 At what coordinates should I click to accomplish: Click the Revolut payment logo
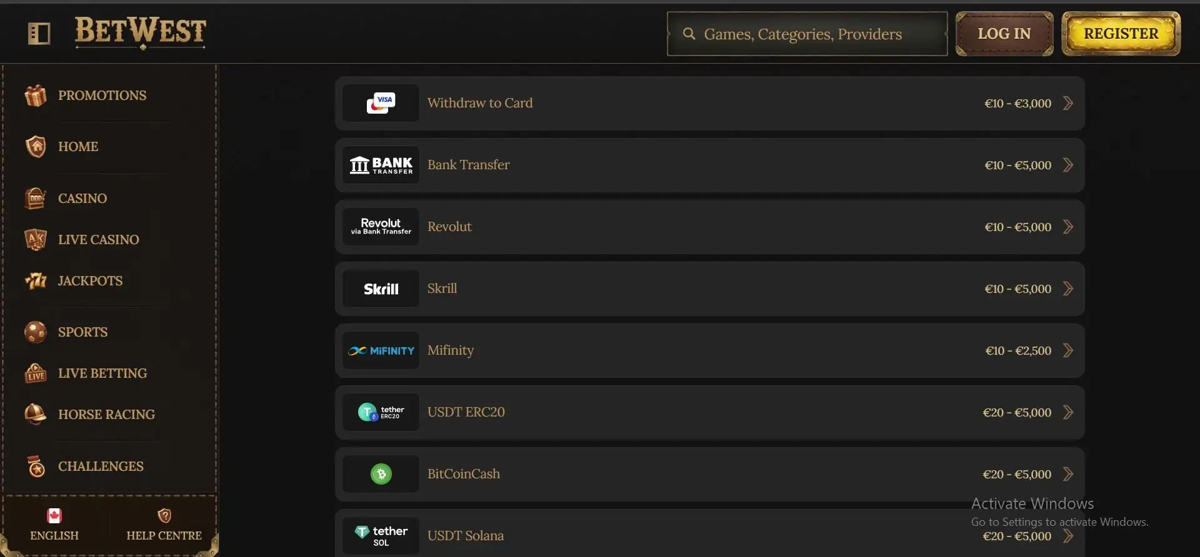(x=381, y=227)
